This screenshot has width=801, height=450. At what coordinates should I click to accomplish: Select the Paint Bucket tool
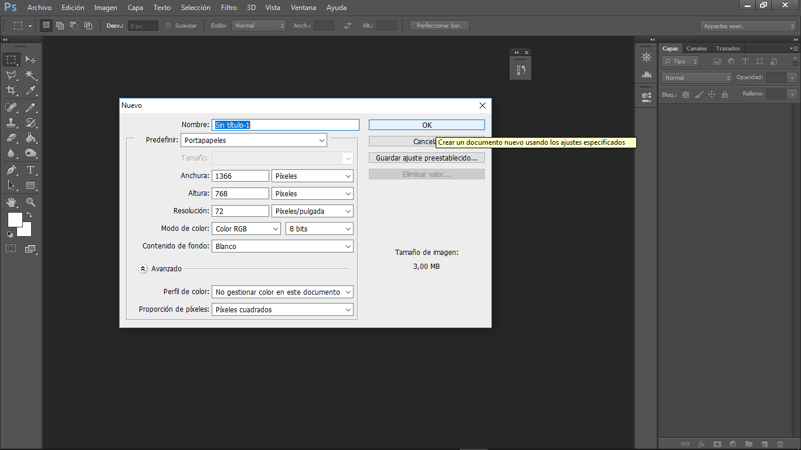pos(30,138)
